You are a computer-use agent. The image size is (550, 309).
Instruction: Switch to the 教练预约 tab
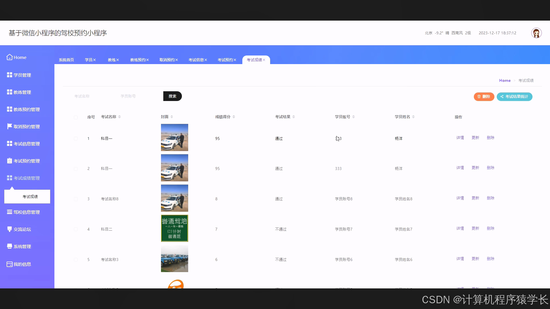tap(138, 60)
